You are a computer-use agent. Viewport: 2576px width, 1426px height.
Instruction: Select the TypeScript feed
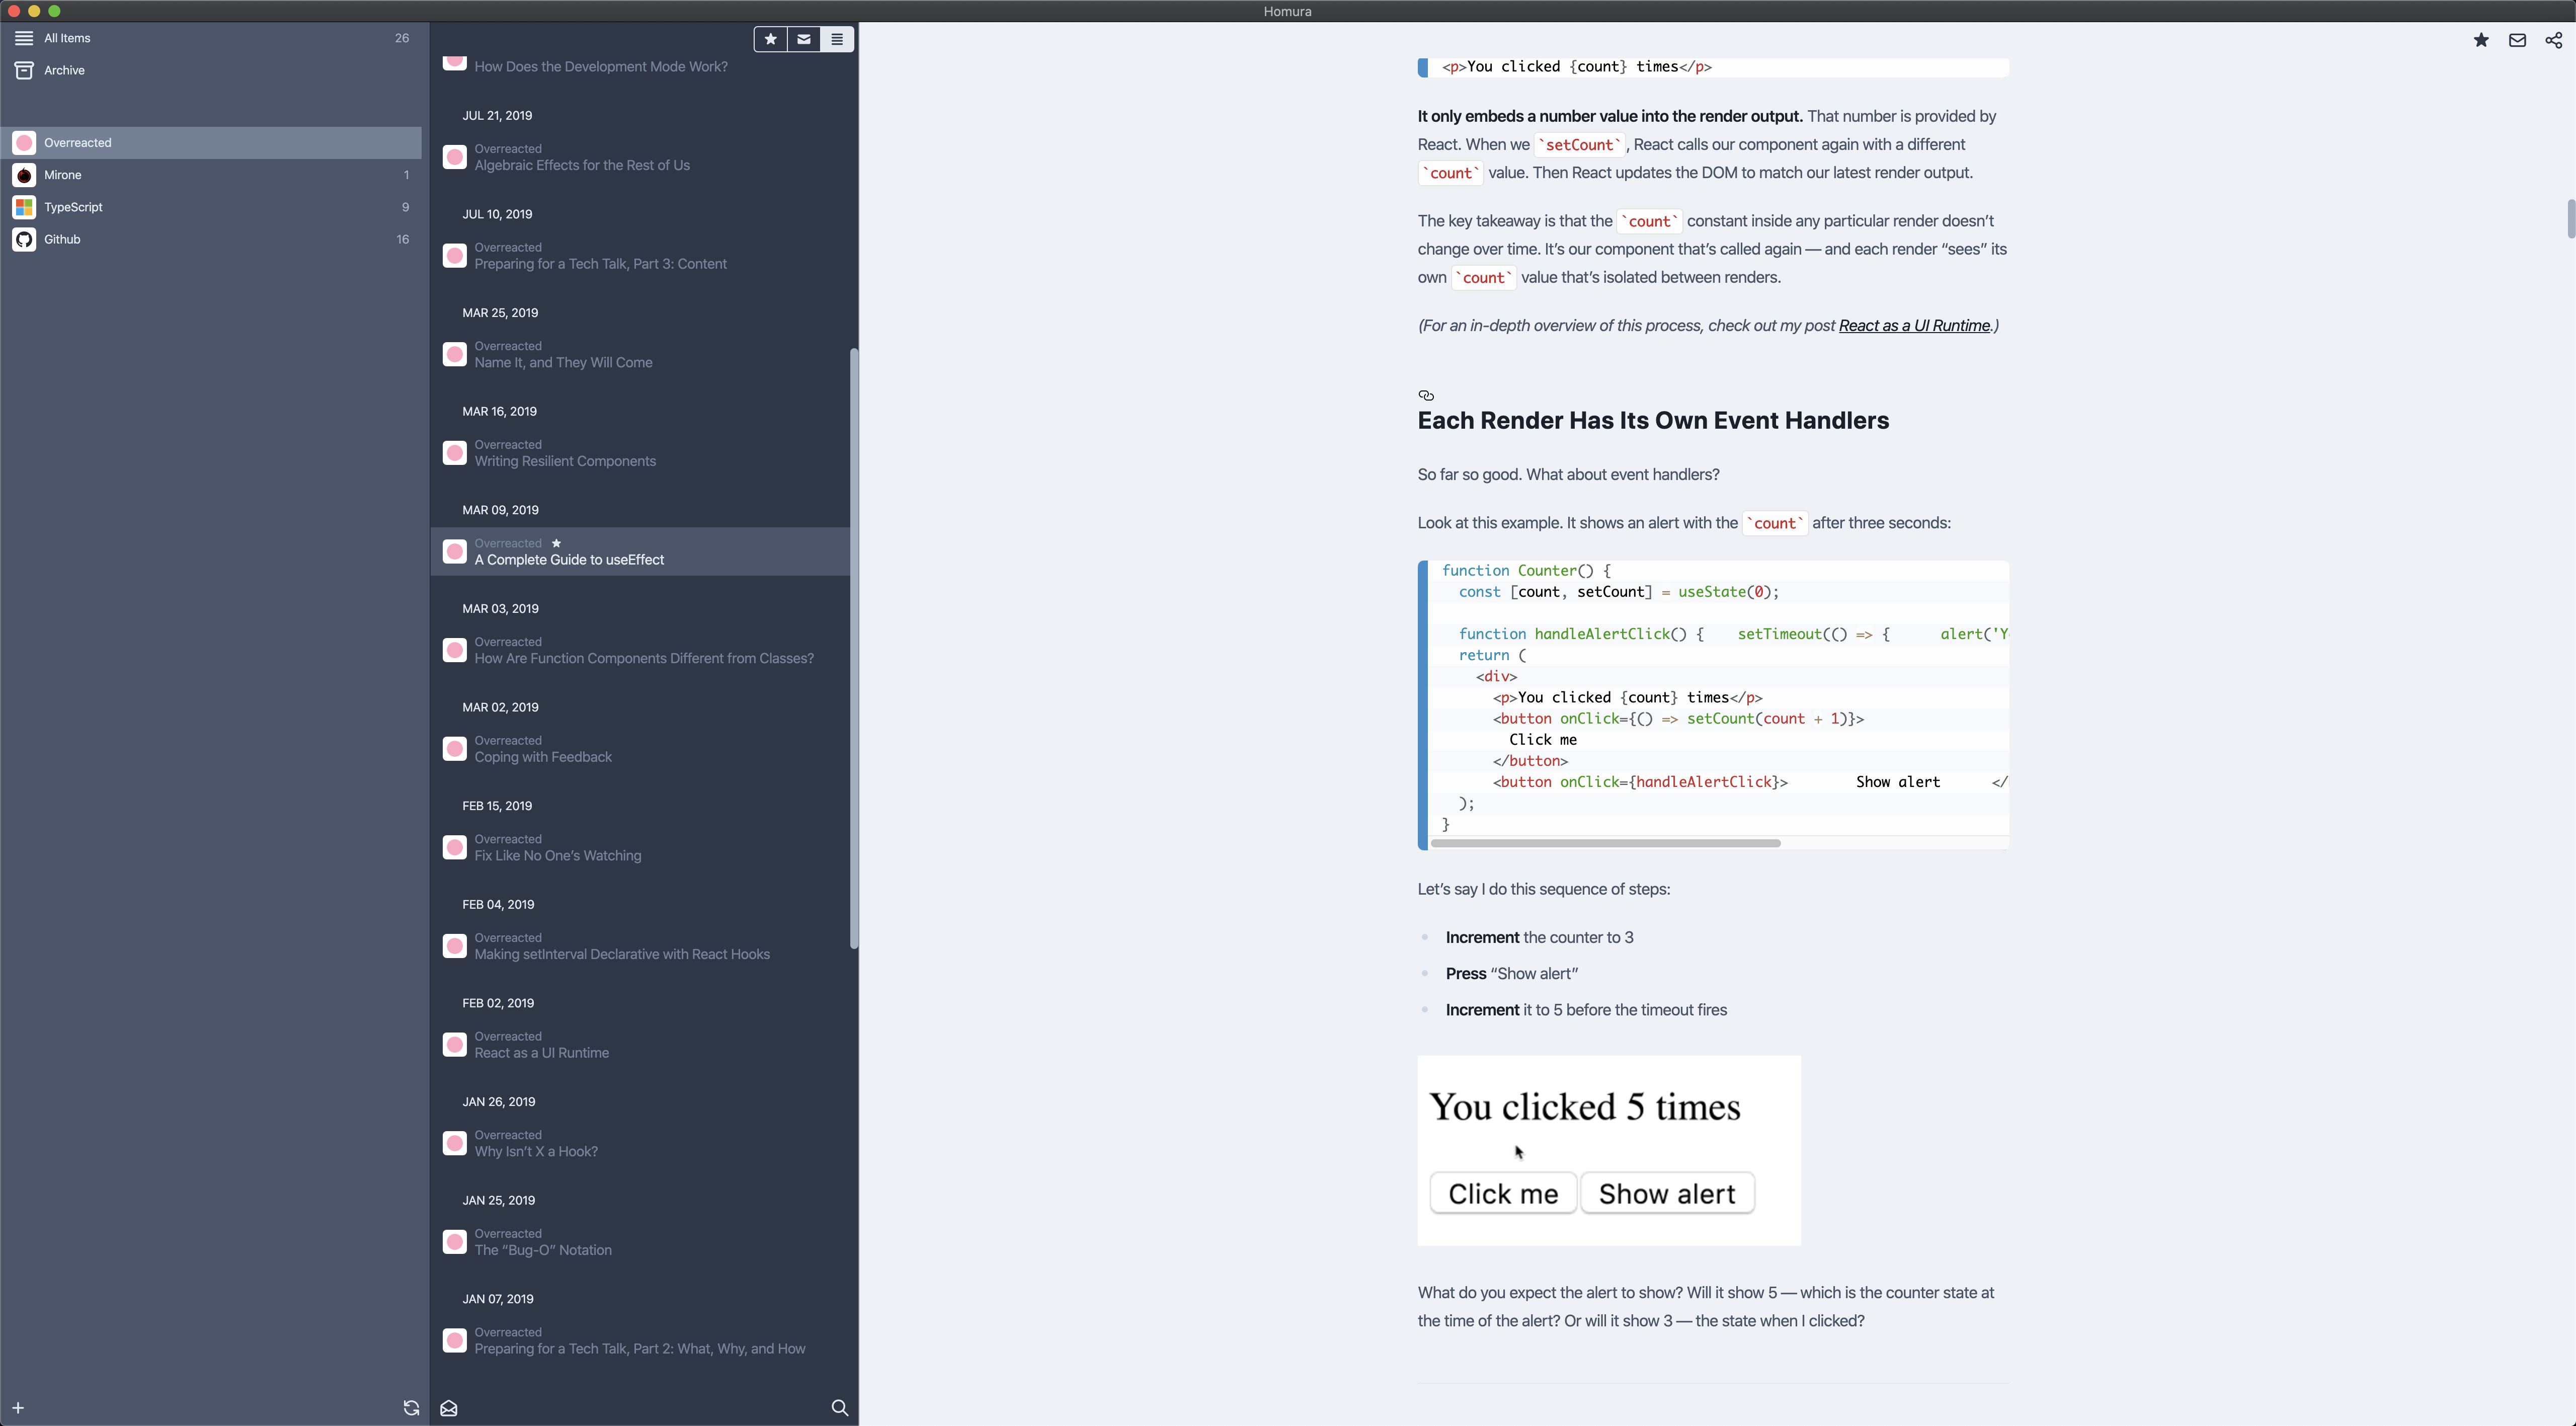[x=73, y=207]
